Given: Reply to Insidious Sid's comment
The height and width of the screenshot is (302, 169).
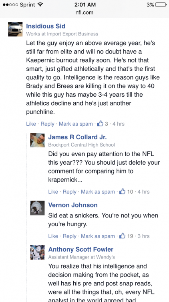Looking at the screenshot, I should [x=47, y=124].
